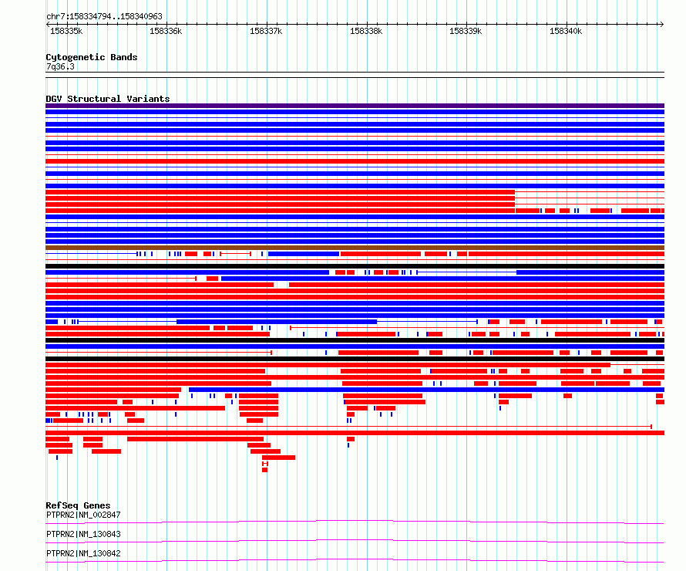Click the 158335k ruler tick label

[x=66, y=31]
